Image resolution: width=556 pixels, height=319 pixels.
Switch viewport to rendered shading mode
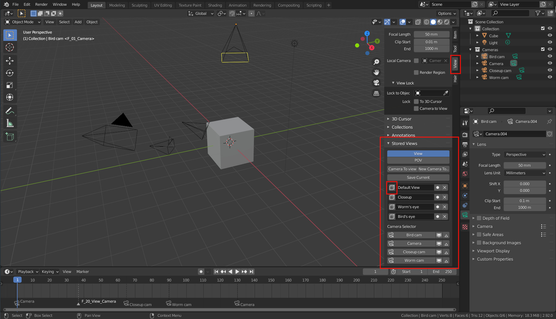pos(446,22)
